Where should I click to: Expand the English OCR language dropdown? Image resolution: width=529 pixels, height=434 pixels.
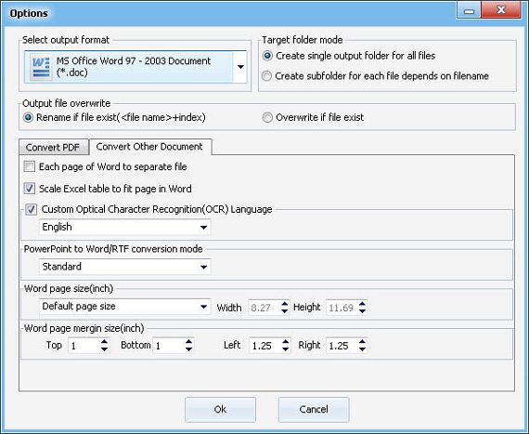pyautogui.click(x=203, y=228)
